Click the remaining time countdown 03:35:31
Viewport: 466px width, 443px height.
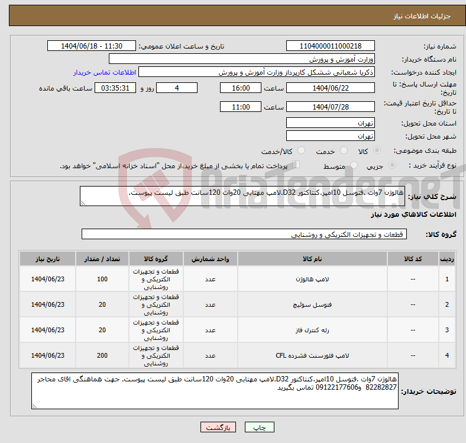pos(115,88)
